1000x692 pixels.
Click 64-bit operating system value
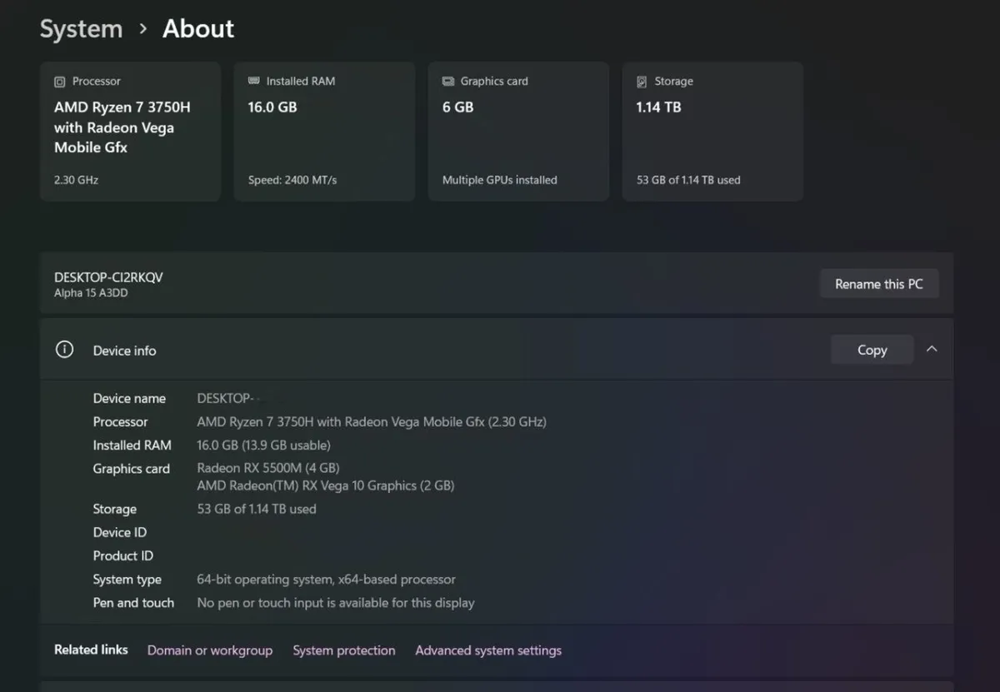coord(327,579)
